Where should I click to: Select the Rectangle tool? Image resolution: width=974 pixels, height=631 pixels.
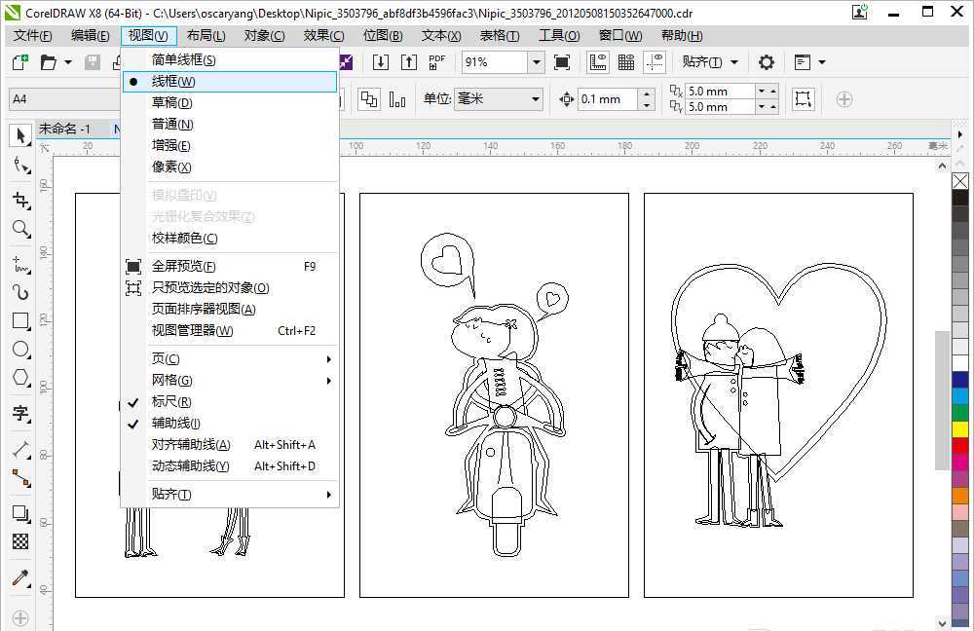[20, 321]
